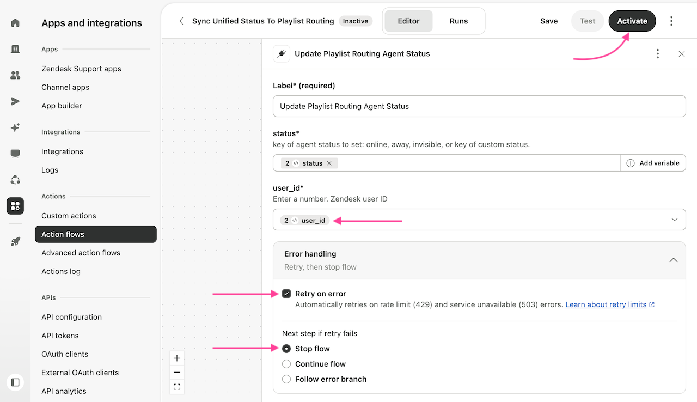Open Action flows in the sidebar
The width and height of the screenshot is (697, 402).
tap(96, 234)
